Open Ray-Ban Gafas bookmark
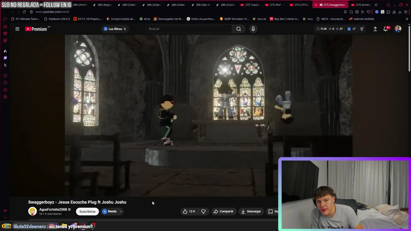This screenshot has height=231, width=411. point(284,19)
